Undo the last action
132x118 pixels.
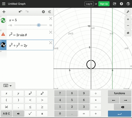click(x=20, y=12)
